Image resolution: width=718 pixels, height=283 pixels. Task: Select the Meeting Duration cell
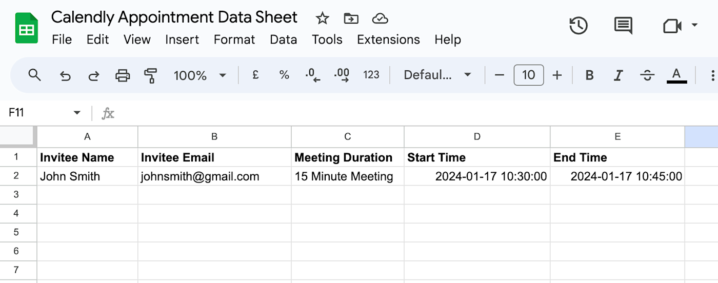coord(348,157)
